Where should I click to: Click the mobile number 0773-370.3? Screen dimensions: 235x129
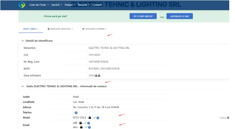79,118
